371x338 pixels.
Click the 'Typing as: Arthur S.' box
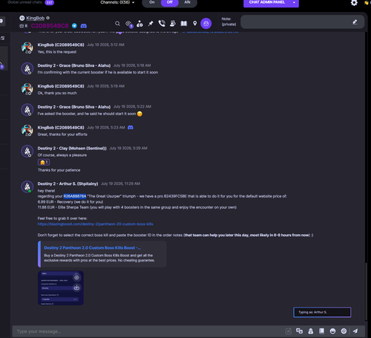point(322,312)
